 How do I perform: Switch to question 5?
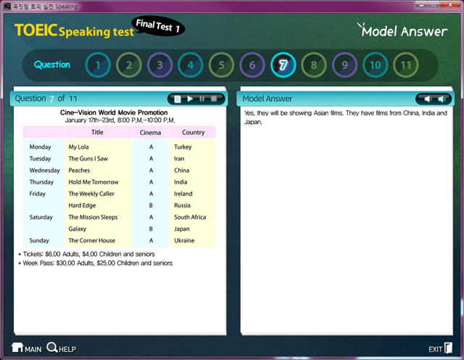(x=221, y=65)
